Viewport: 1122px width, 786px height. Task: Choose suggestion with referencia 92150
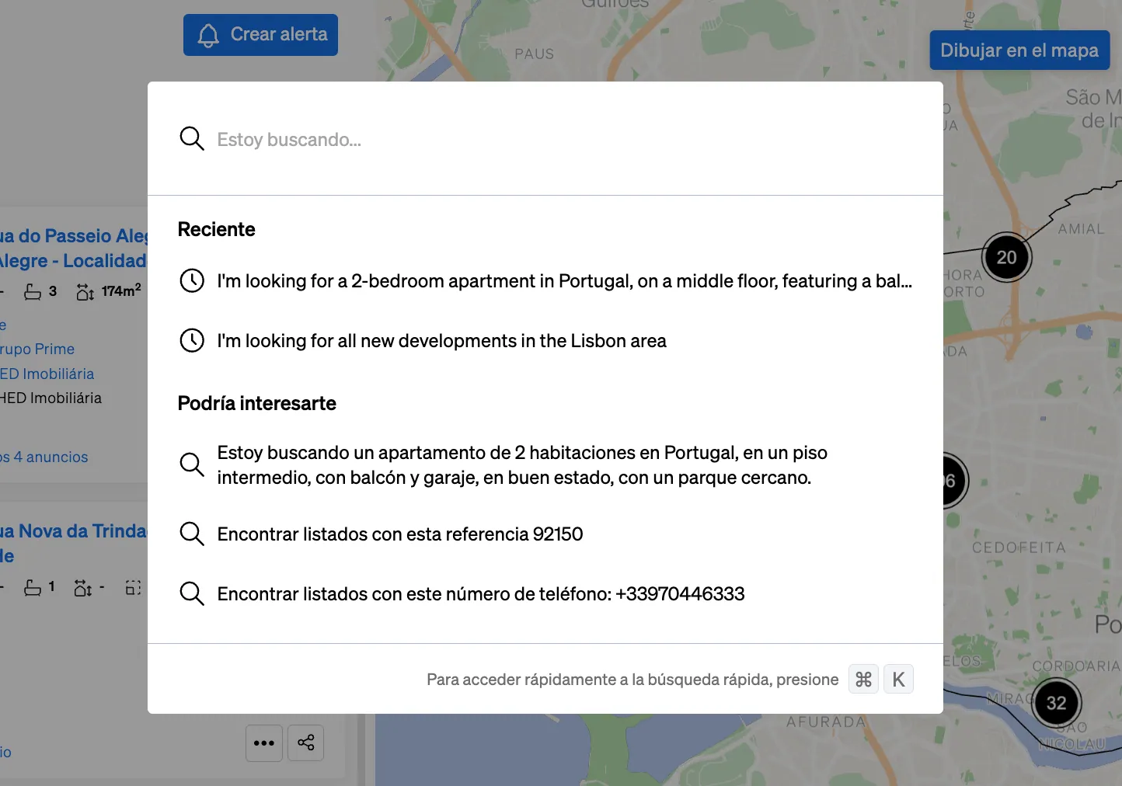tap(545, 534)
